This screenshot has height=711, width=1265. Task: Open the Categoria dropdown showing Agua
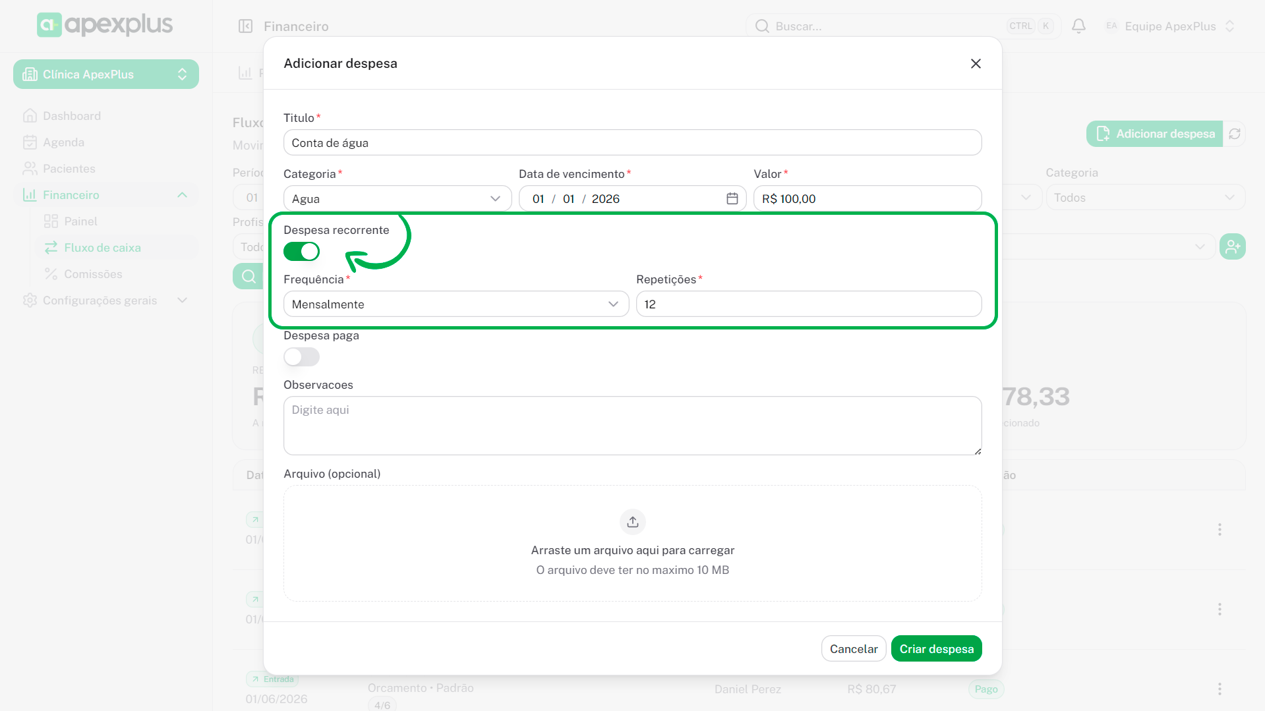(397, 198)
